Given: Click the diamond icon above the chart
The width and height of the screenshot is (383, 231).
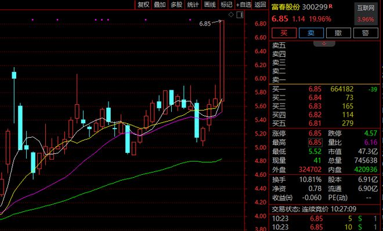Looking at the screenshot, I should [x=231, y=15].
